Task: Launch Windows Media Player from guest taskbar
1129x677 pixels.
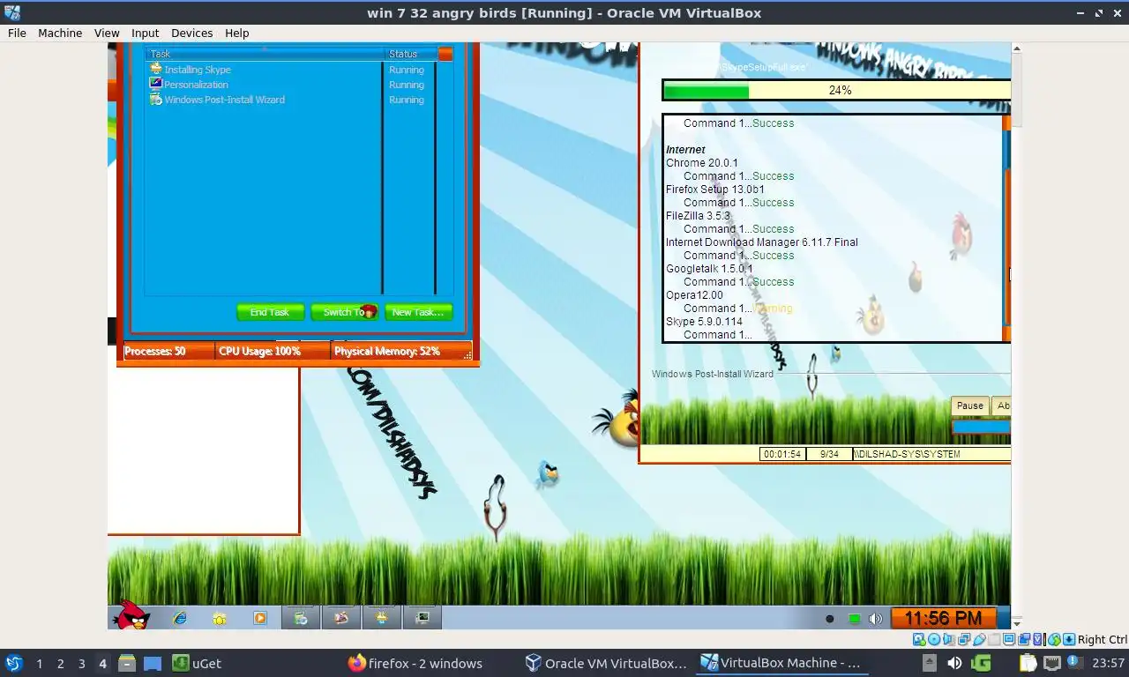Action: pyautogui.click(x=259, y=618)
